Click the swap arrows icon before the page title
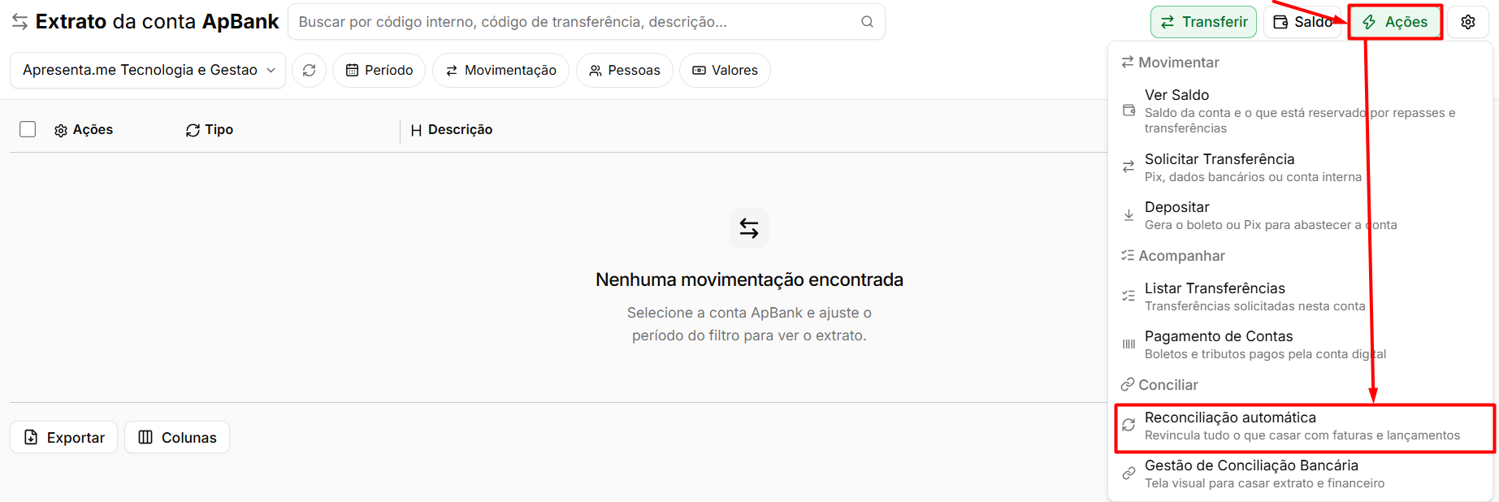 coord(20,22)
